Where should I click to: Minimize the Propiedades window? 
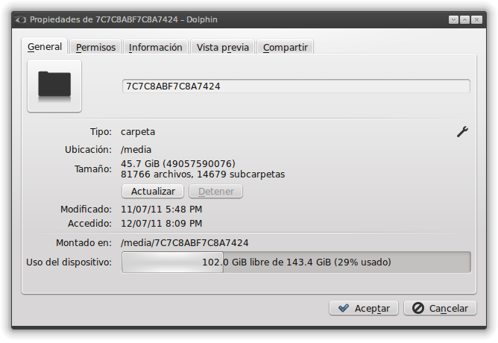click(x=453, y=19)
